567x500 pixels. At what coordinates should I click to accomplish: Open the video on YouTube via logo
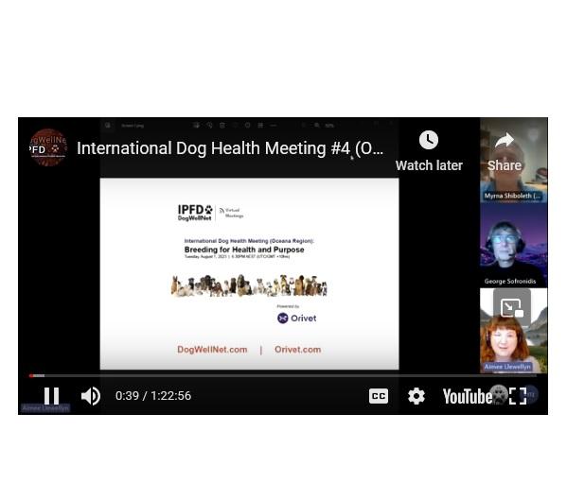[468, 396]
